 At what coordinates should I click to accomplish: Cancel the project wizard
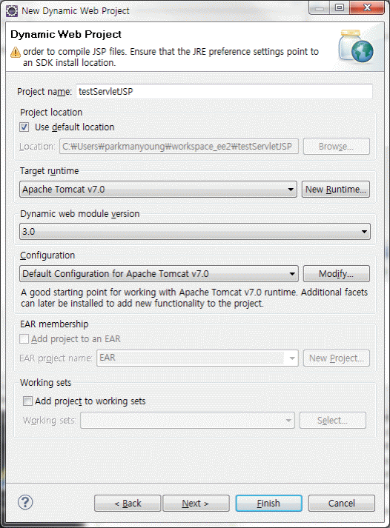point(342,503)
